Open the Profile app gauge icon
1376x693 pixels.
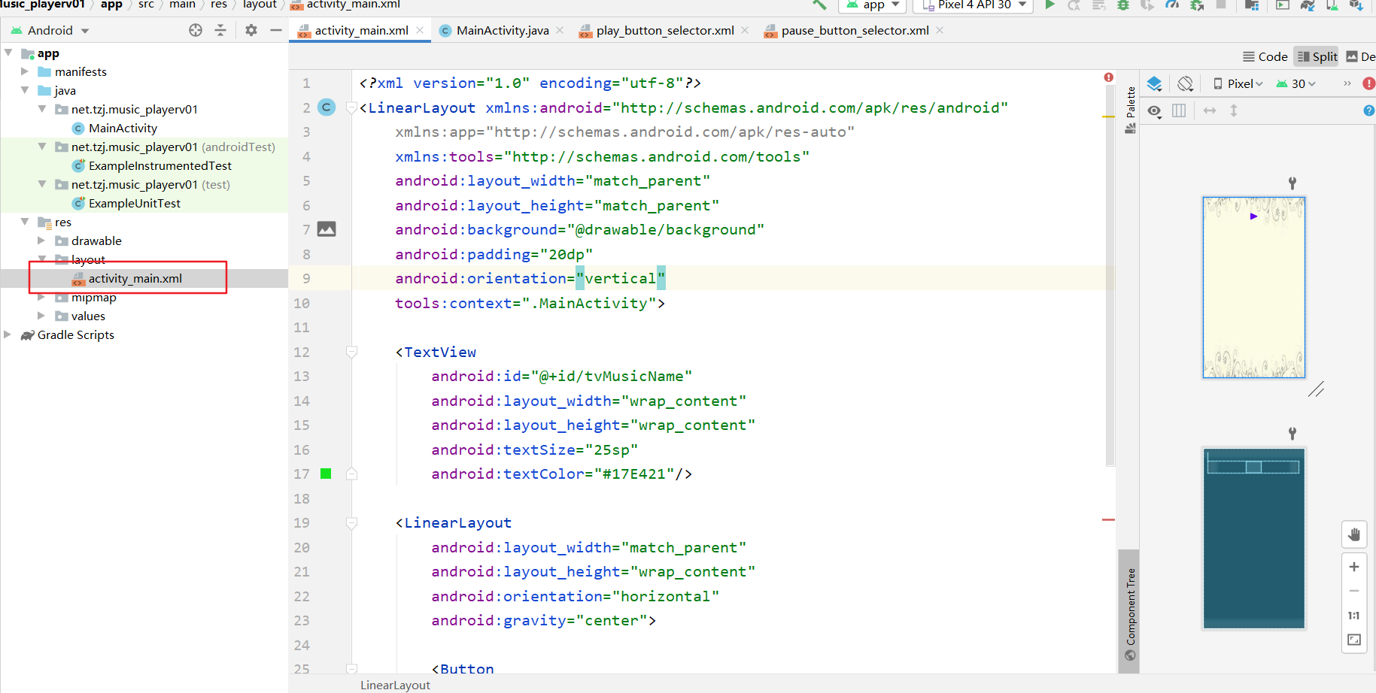tap(1172, 5)
